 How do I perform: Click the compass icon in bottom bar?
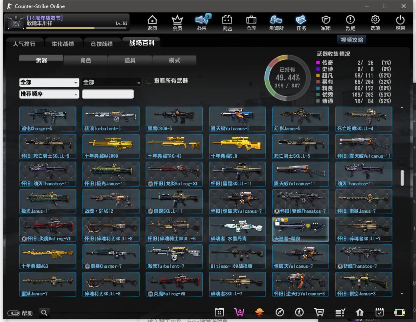279,312
